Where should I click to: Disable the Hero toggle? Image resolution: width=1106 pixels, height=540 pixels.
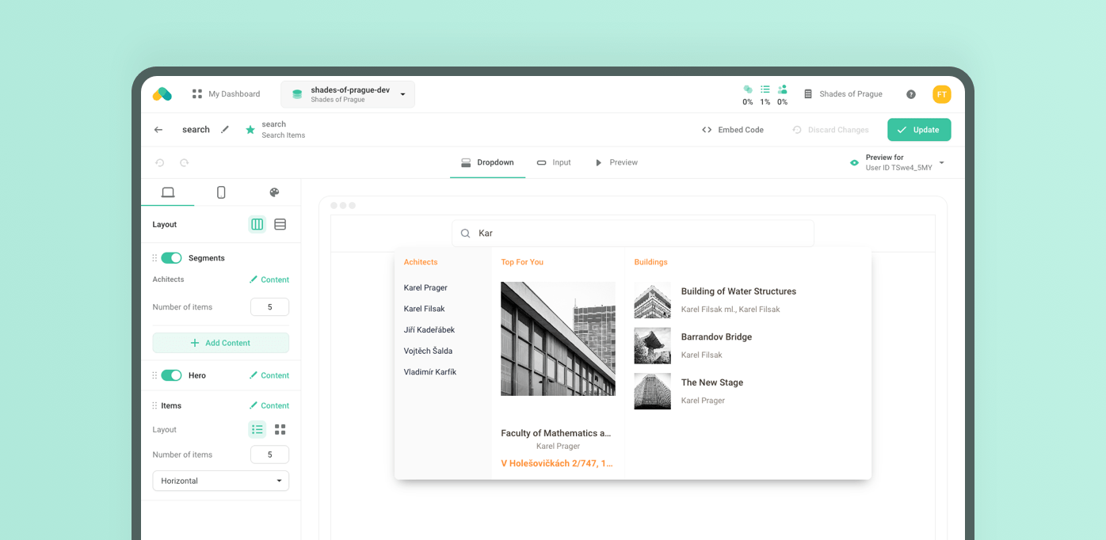[171, 375]
